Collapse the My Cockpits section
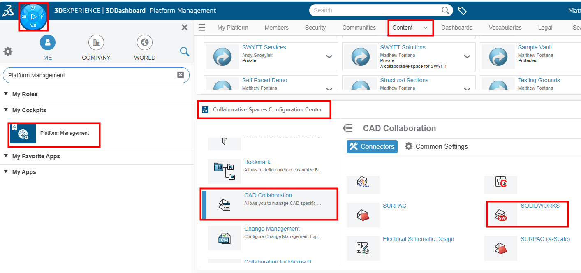Viewport: 581px width, 273px height. tap(6, 110)
